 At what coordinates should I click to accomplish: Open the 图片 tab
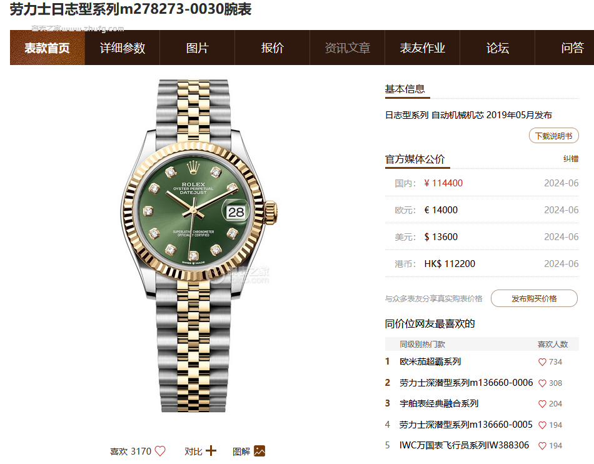pos(198,48)
